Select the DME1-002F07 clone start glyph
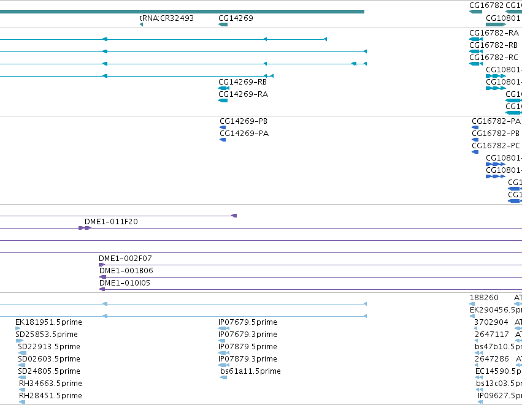522x405 pixels. pyautogui.click(x=102, y=265)
